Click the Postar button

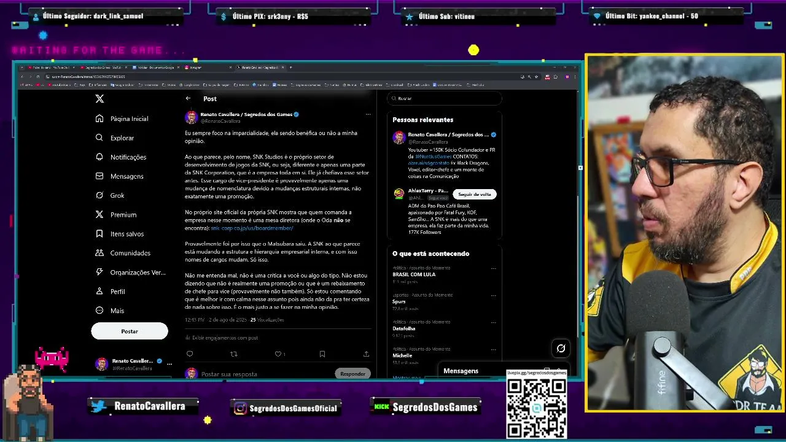tap(130, 331)
